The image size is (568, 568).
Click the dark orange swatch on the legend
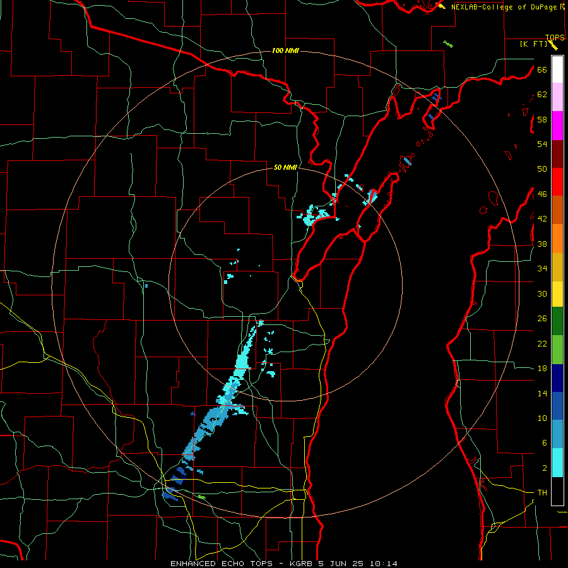pos(557,210)
